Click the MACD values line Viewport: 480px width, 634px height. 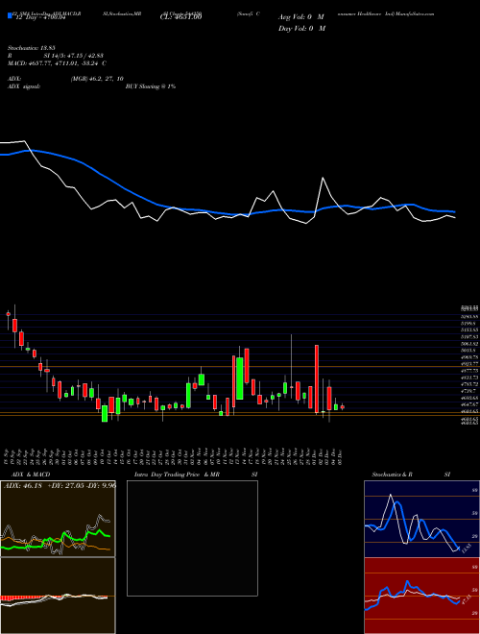57,63
